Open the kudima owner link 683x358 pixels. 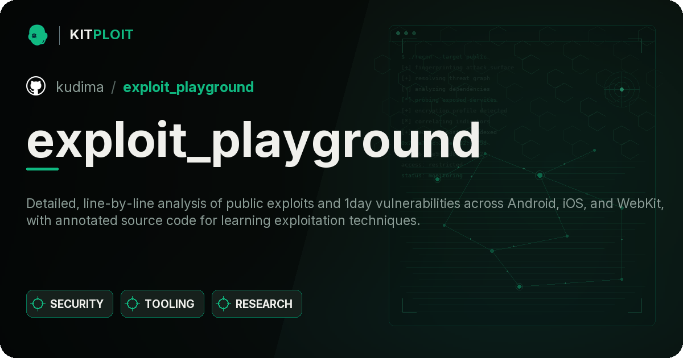80,87
